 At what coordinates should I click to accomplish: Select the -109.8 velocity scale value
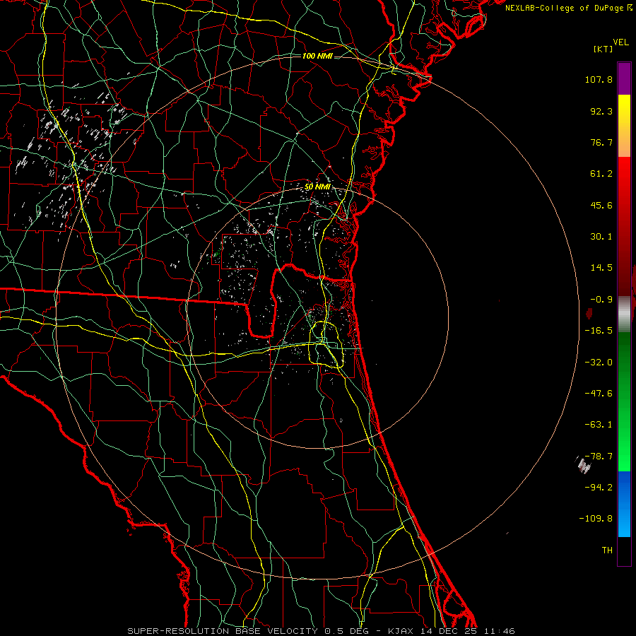(596, 519)
